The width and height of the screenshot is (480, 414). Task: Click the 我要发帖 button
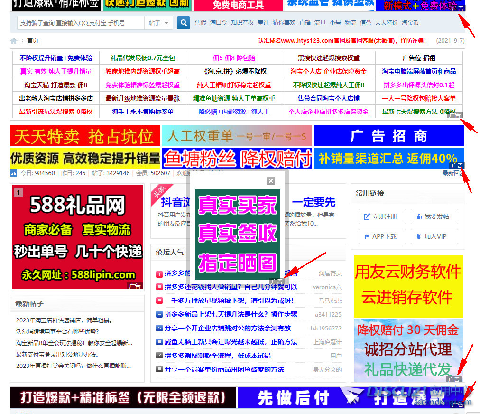pos(434,216)
